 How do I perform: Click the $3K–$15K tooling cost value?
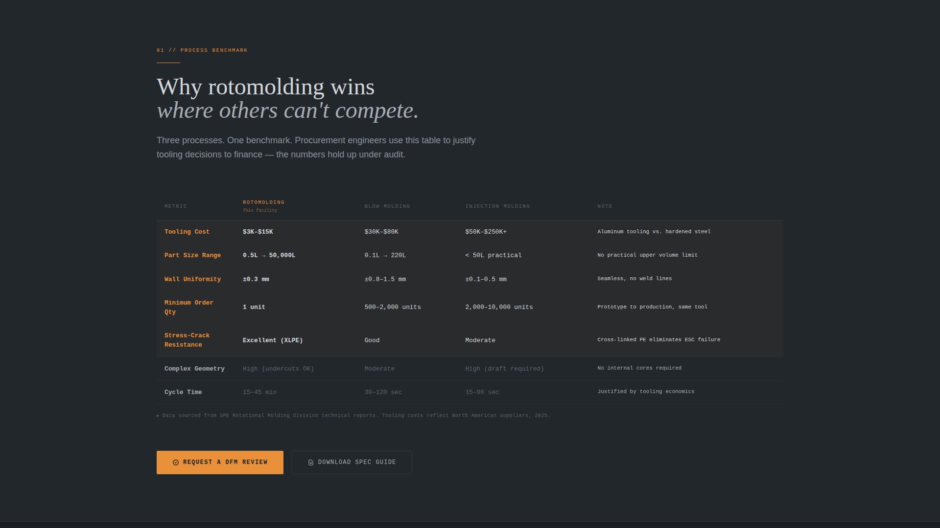tap(258, 231)
